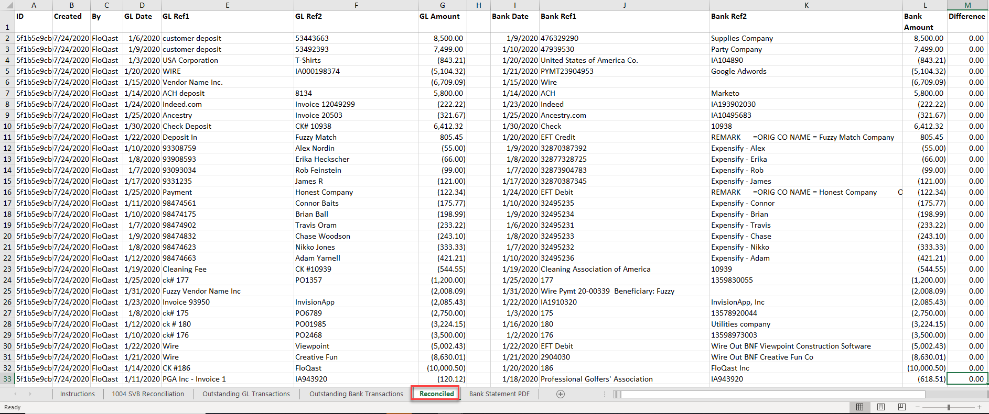Open Outstanding GL Transactions tab

tap(246, 394)
